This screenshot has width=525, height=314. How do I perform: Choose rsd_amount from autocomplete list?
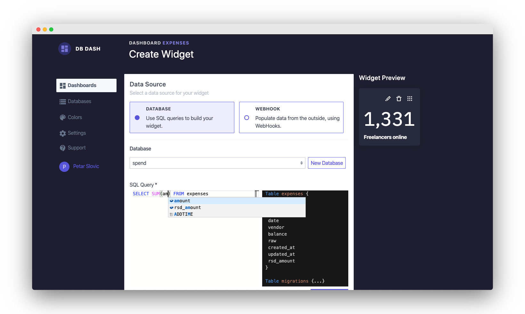pos(237,207)
